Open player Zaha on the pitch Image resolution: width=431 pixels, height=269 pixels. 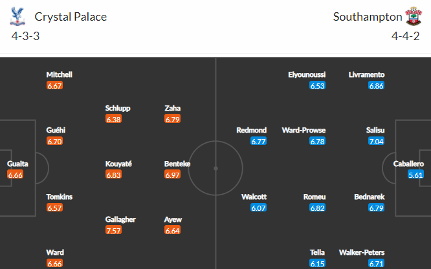tap(173, 108)
